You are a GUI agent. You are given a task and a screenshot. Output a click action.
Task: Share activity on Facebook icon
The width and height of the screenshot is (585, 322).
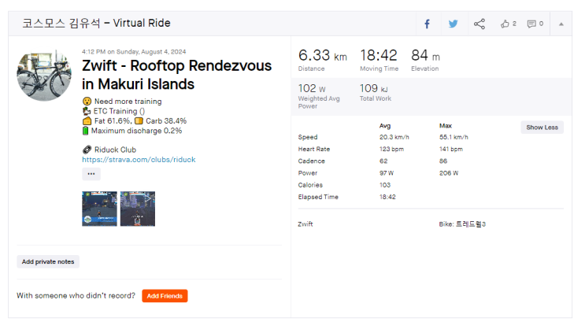pyautogui.click(x=427, y=24)
